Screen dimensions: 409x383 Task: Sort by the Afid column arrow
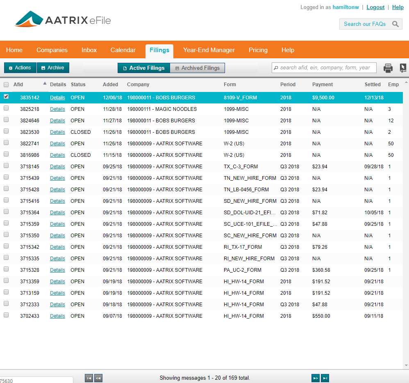(45, 83)
